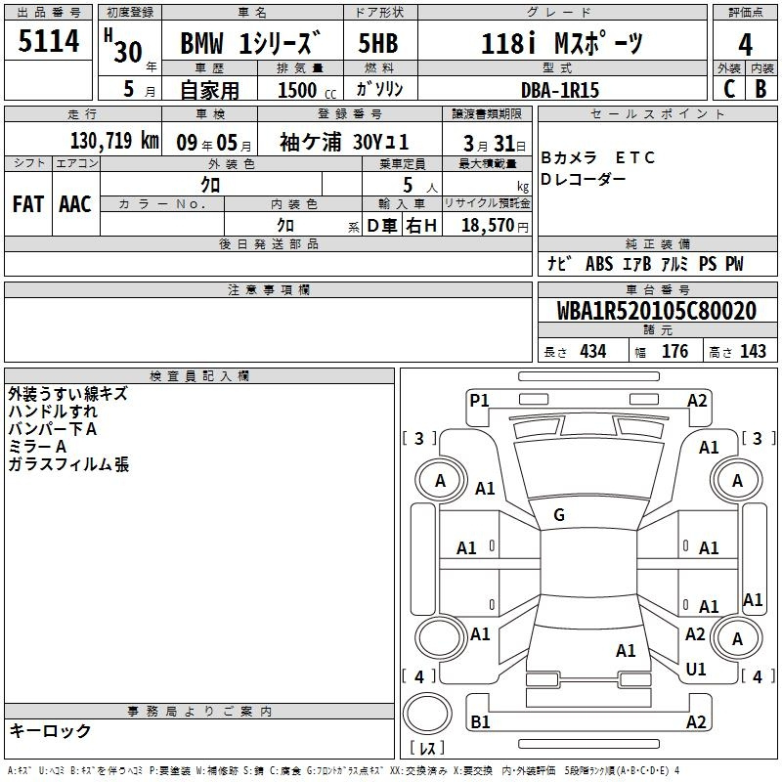Select the overall evaluation score 4
The image size is (782, 782).
coord(745,44)
